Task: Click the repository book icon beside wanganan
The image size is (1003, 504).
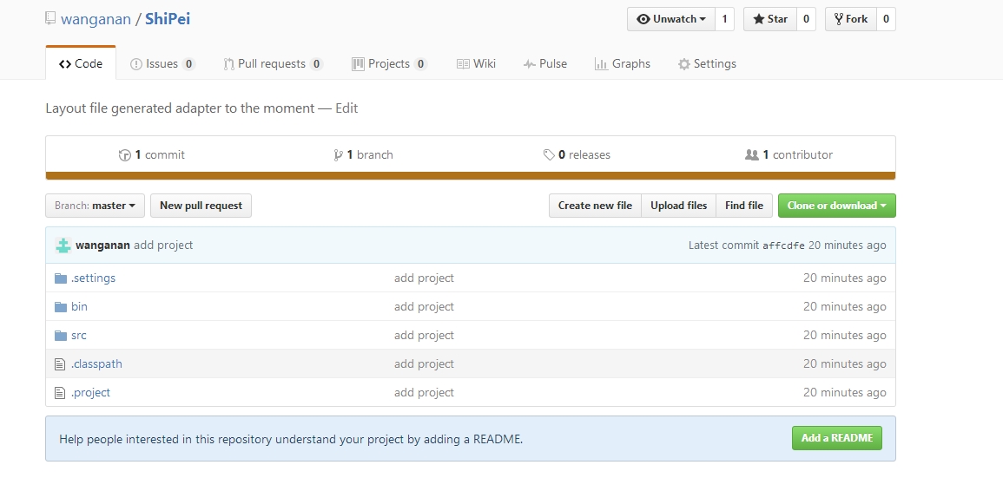Action: tap(50, 18)
